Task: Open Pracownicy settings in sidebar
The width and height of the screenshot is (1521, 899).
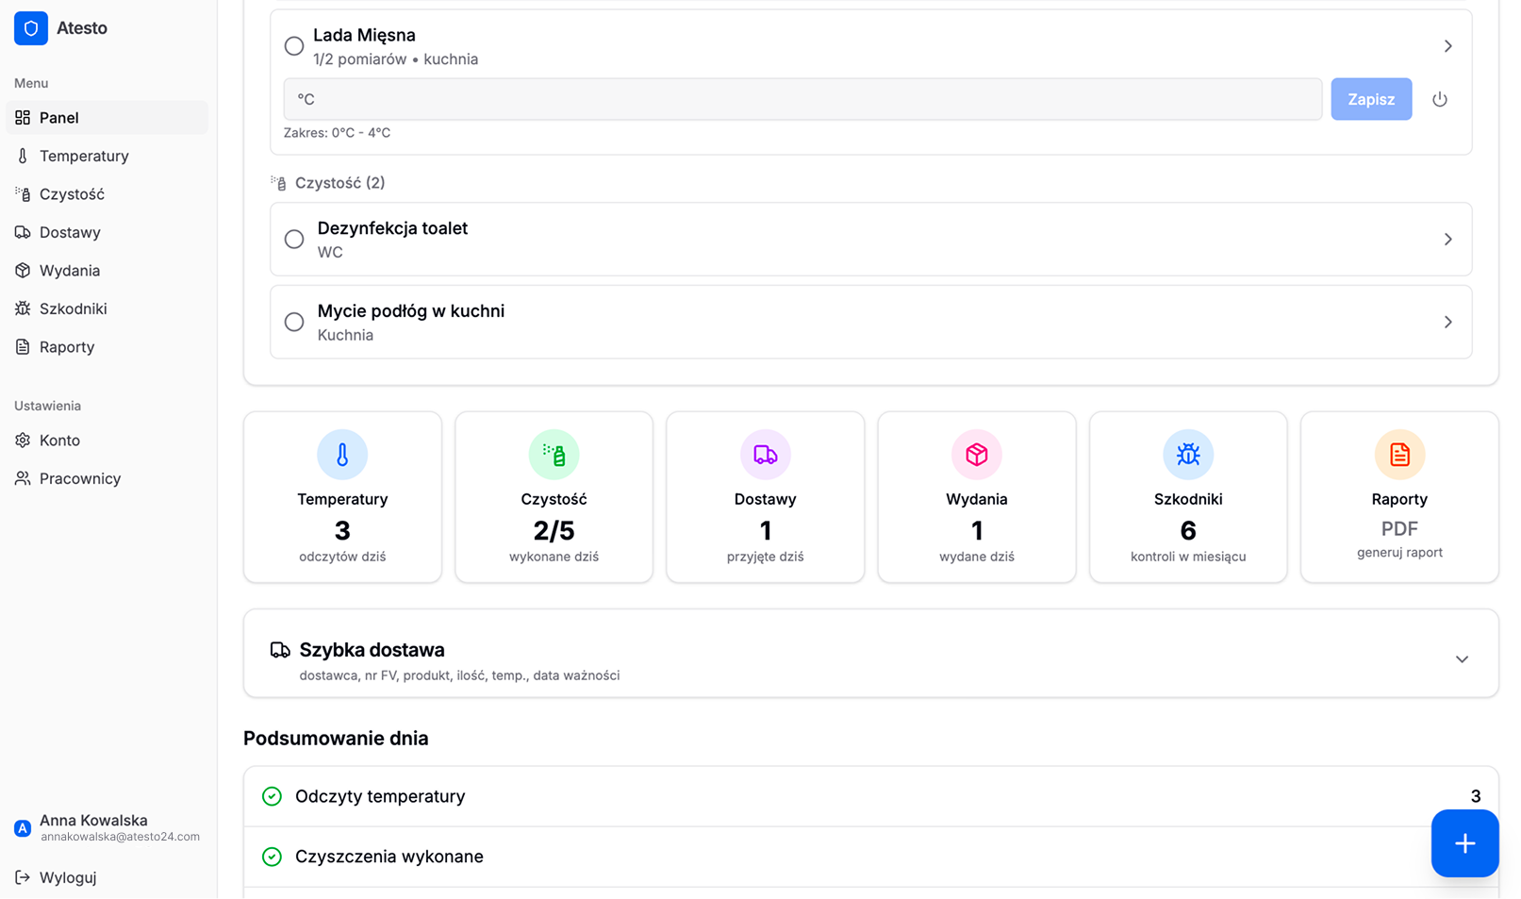Action: tap(79, 478)
